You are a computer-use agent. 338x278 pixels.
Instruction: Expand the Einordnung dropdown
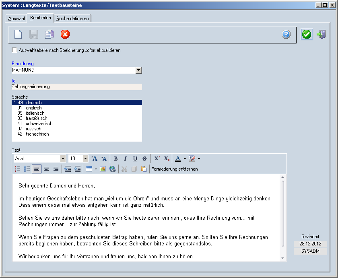pyautogui.click(x=139, y=70)
